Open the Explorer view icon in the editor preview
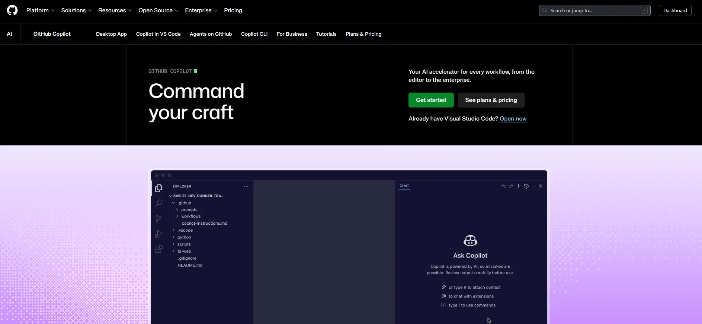The height and width of the screenshot is (324, 702). (158, 188)
